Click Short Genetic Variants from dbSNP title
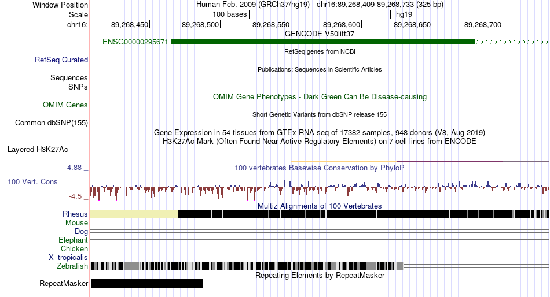 tap(320, 114)
